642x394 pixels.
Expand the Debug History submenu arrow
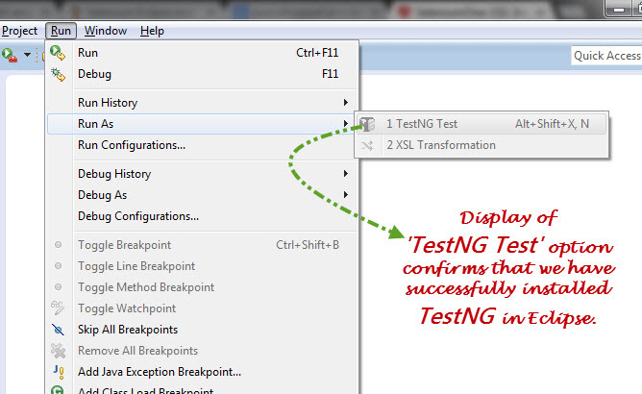(346, 174)
